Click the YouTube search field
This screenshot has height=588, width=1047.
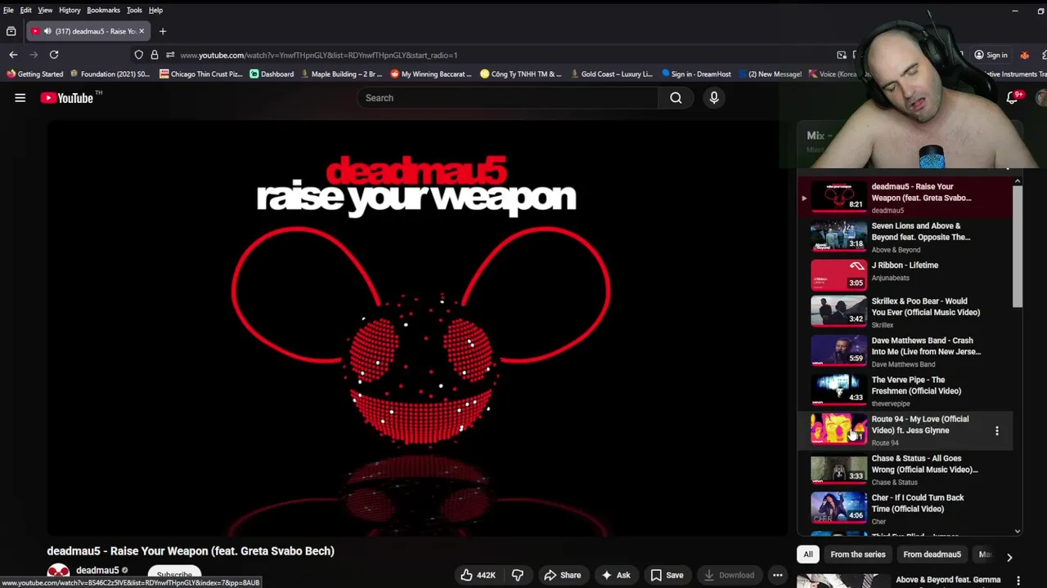(507, 98)
